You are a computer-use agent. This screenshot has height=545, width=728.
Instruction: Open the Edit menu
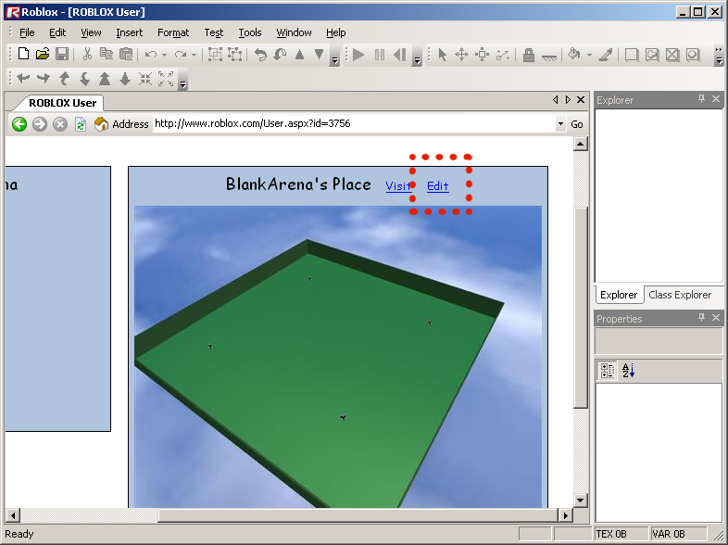(57, 32)
